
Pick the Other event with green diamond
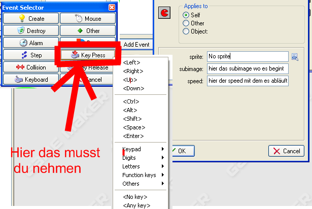87,31
